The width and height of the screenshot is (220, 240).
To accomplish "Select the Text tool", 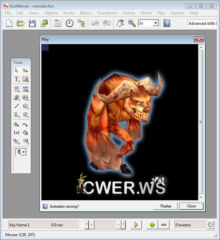I will click(x=16, y=79).
